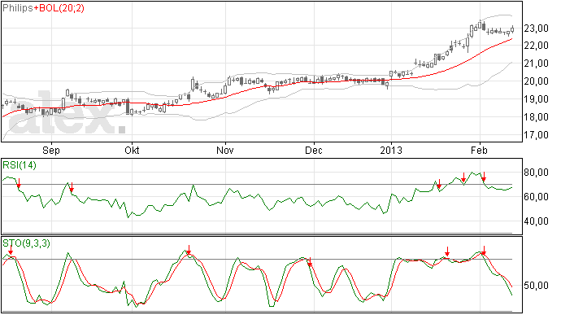This screenshot has width=561, height=315.
Task: Select the 23,00 price axis label
Action: pos(536,28)
